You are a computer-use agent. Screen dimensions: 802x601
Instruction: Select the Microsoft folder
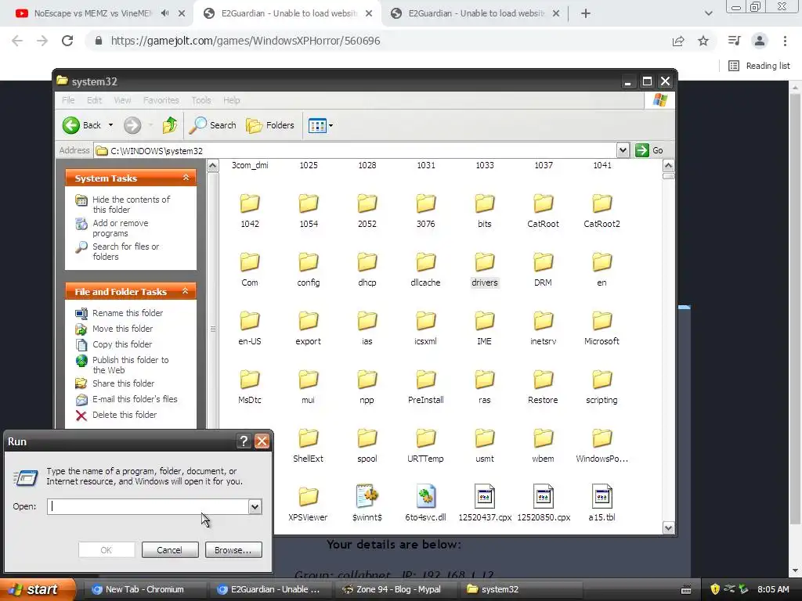click(x=602, y=329)
